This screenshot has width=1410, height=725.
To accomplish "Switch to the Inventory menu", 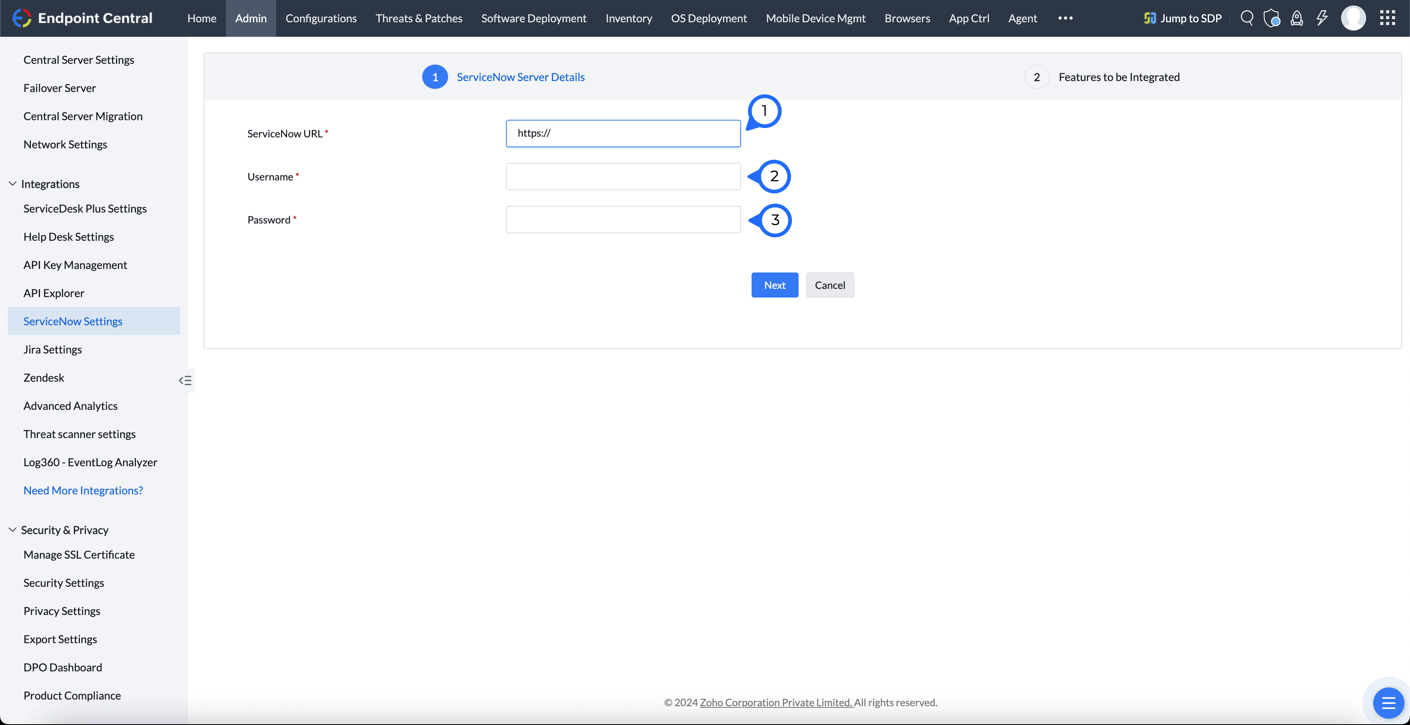I will tap(628, 18).
